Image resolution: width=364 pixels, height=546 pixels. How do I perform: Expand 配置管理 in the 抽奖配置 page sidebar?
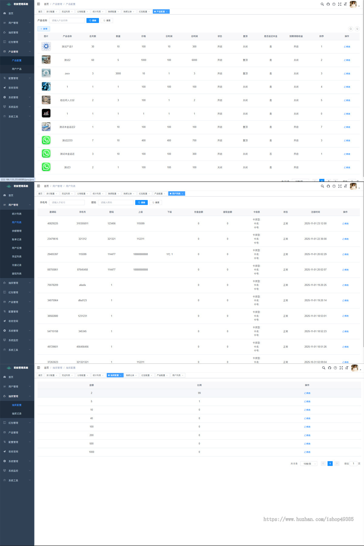17,442
